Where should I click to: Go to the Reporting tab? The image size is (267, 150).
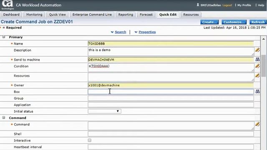pyautogui.click(x=126, y=15)
